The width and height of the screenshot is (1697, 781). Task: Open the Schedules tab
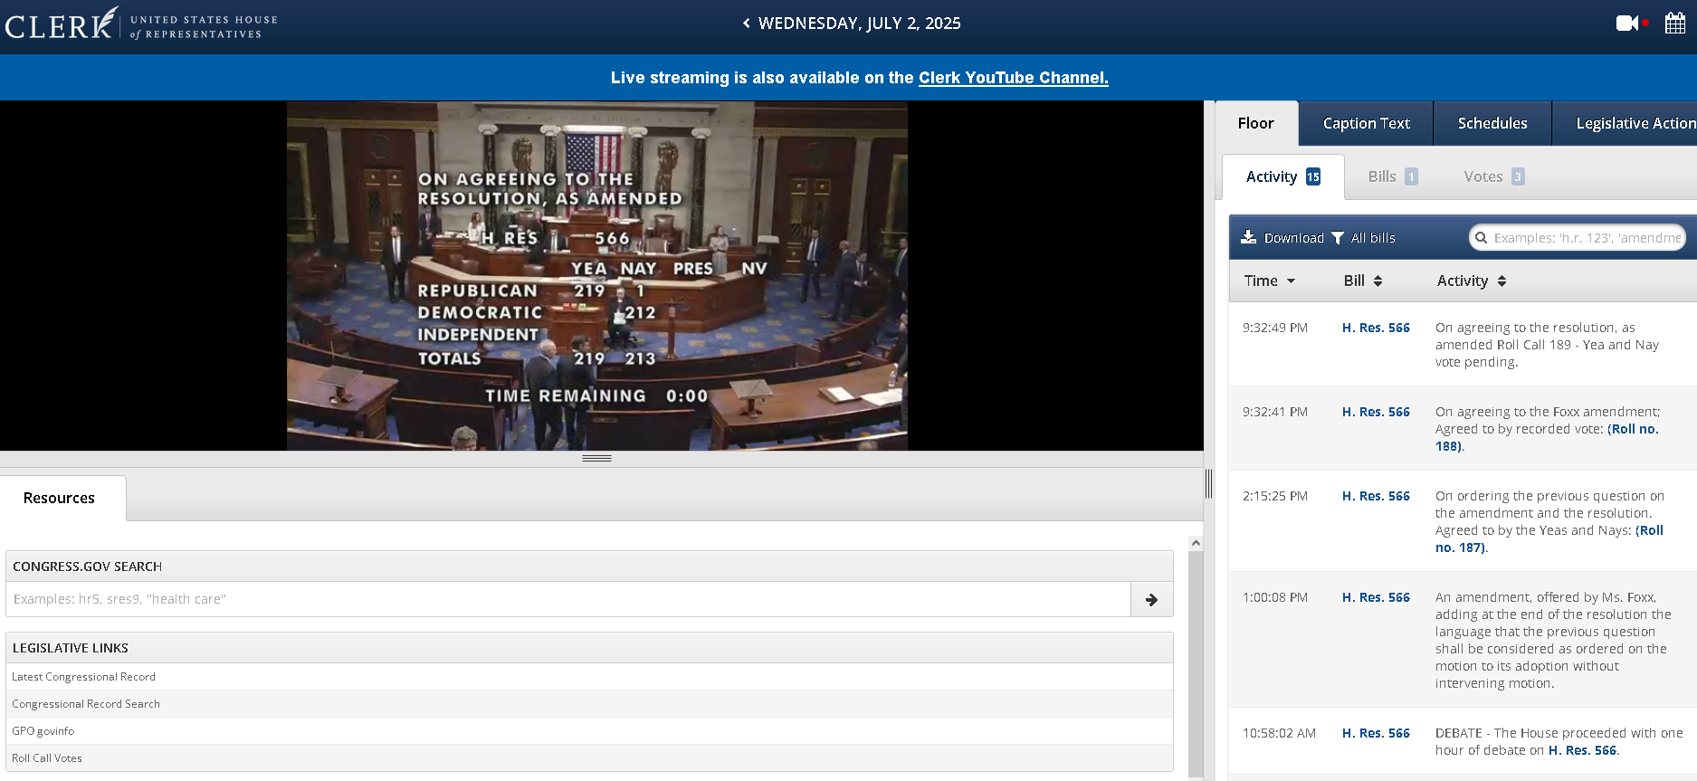(1492, 123)
